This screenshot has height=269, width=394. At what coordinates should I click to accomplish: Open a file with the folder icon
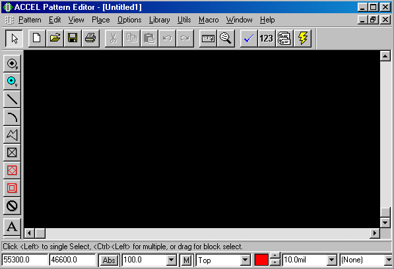coord(55,38)
